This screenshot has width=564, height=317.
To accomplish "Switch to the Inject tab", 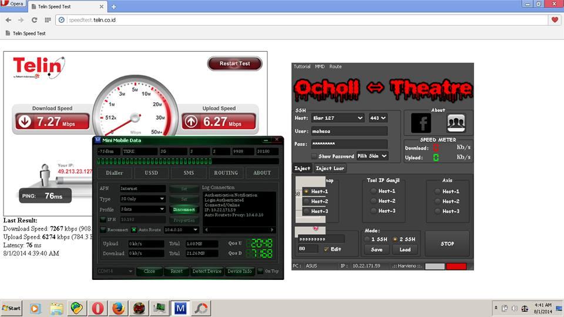I will [x=302, y=168].
